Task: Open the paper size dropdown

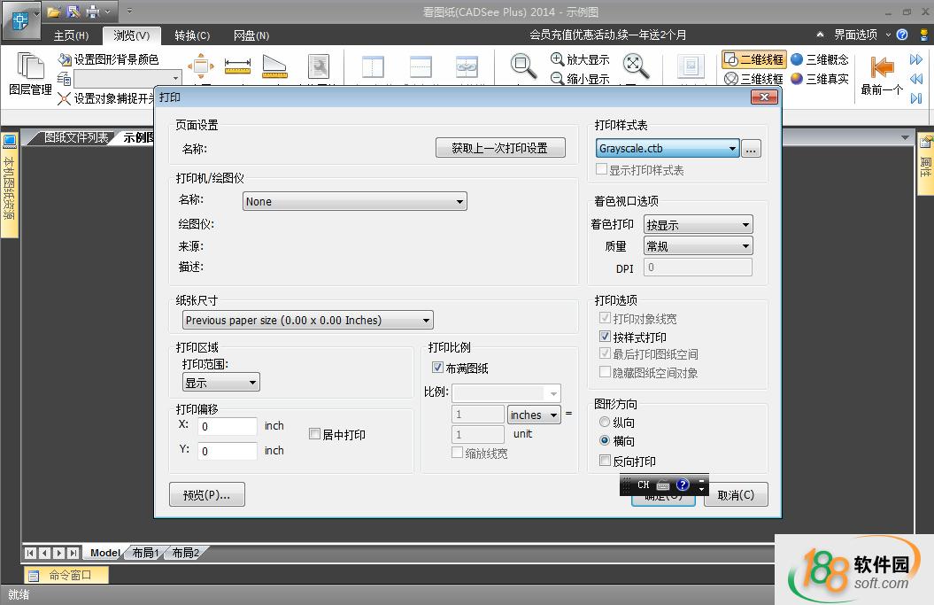Action: pyautogui.click(x=307, y=321)
